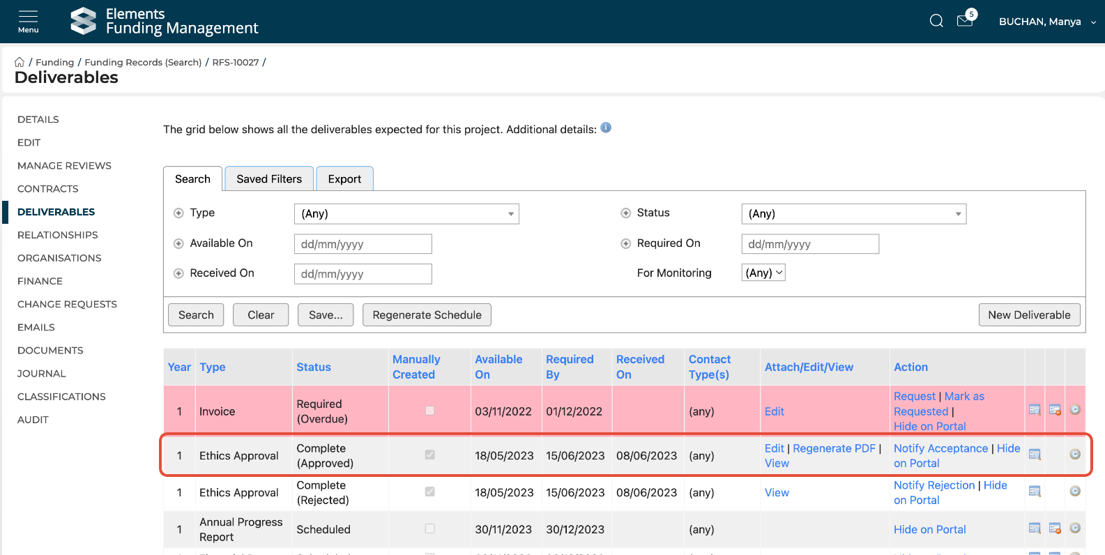
Task: Open the inbox notifications envelope icon
Action: [965, 21]
